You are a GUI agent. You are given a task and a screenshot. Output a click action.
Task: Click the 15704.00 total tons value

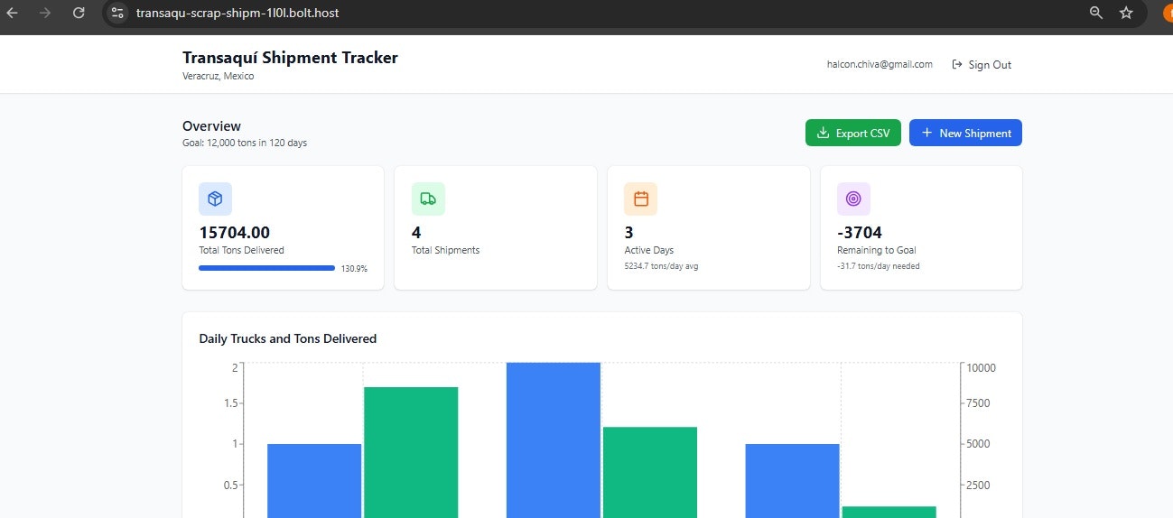(234, 232)
